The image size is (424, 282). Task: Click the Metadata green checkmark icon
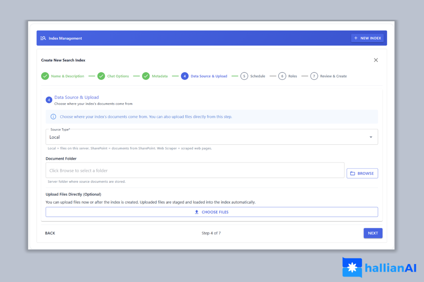coord(146,76)
